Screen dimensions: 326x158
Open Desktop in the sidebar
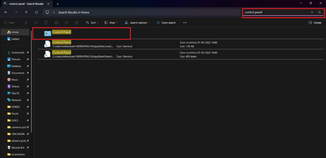pos(14,66)
